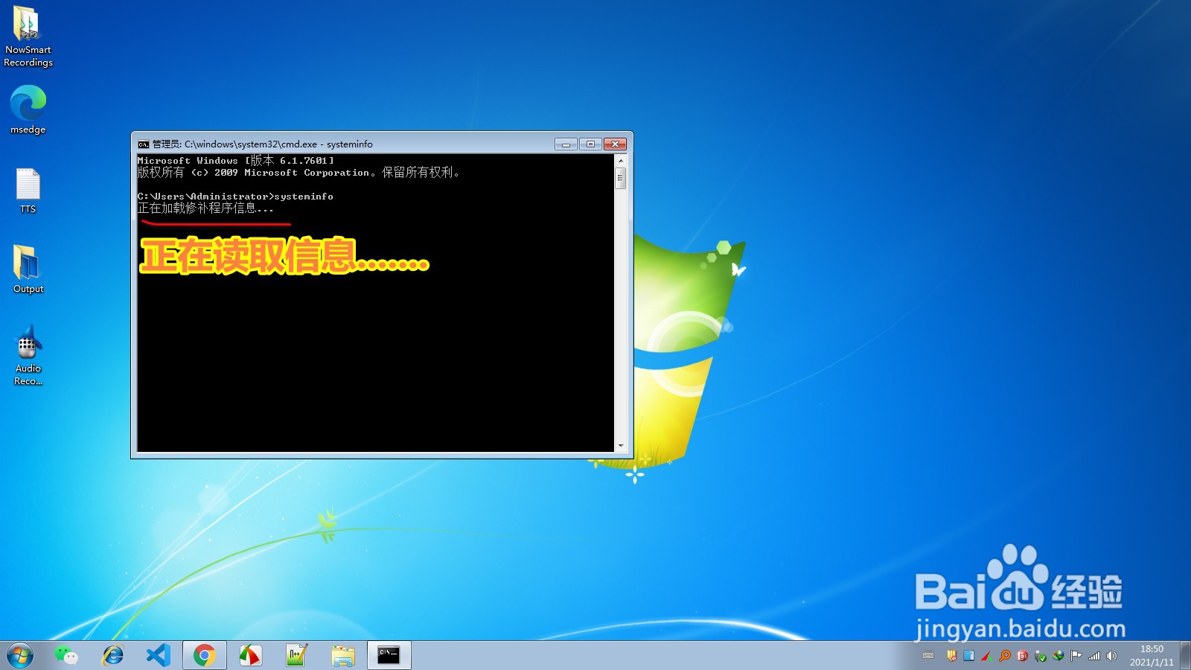This screenshot has width=1191, height=670.
Task: Click the cmd scrollbar up arrow
Action: click(620, 161)
